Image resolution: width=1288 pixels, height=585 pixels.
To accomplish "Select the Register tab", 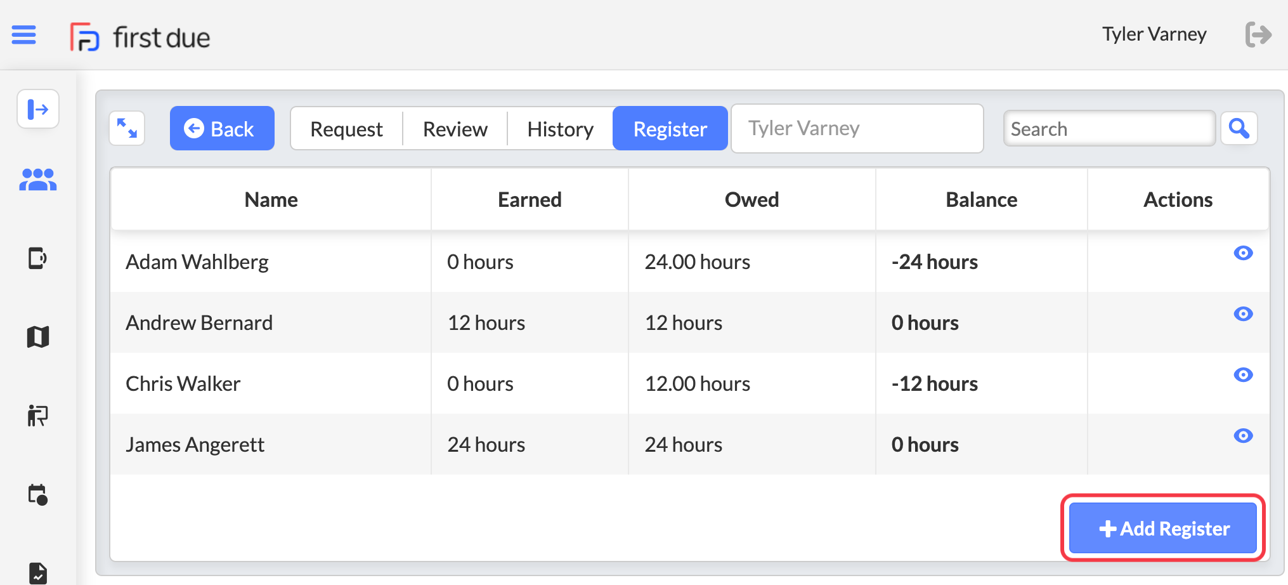I will [670, 128].
